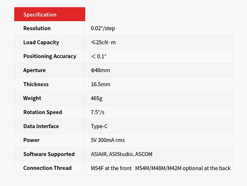Click the Resolution row label
This screenshot has width=247, height=186.
[37, 28]
